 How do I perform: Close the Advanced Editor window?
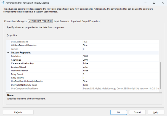(x=161, y=2)
